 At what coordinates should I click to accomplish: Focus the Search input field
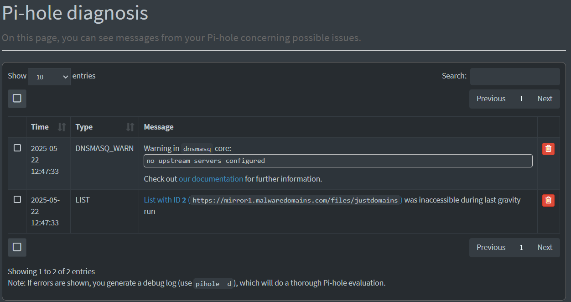pyautogui.click(x=515, y=77)
